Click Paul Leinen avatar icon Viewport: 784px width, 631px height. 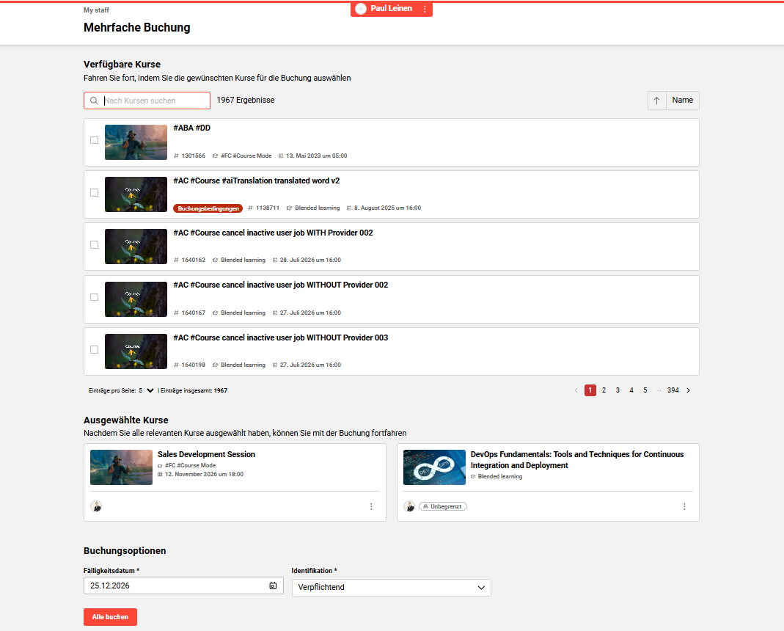[x=361, y=9]
